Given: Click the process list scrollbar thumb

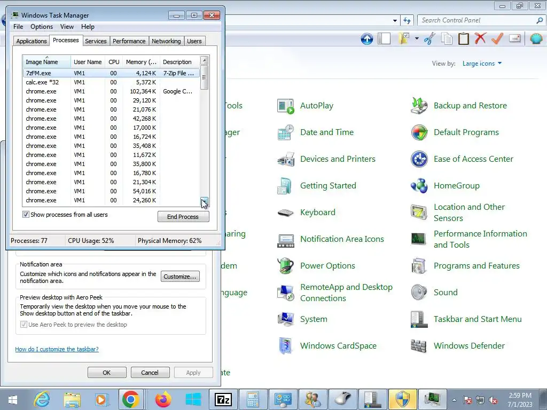Looking at the screenshot, I should tap(205, 77).
